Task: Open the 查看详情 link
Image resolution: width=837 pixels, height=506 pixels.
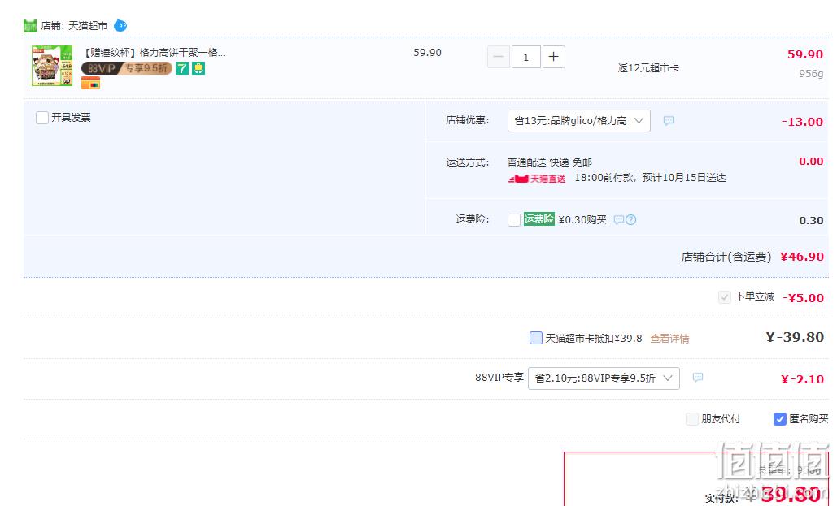Action: 669,338
